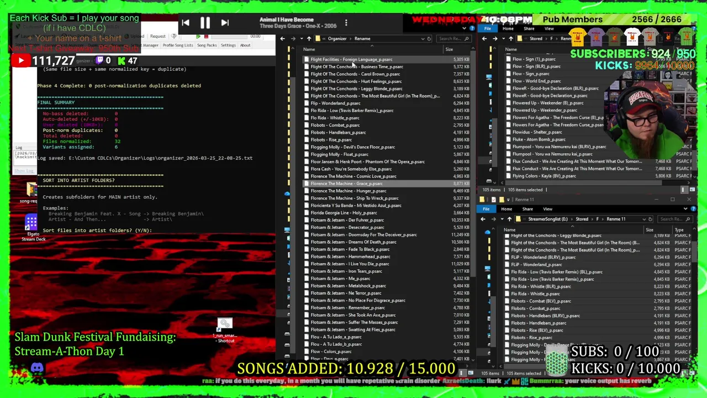Open Profile Song Lists tab in Rocksmith tool
707x398 pixels.
[177, 45]
